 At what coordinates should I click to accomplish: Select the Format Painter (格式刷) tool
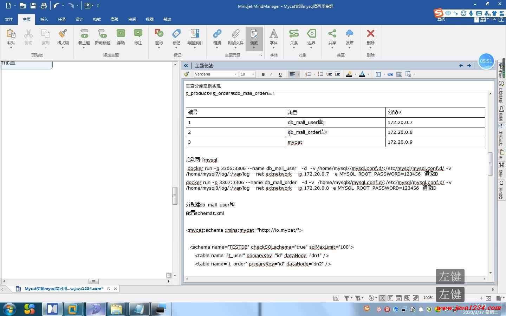coord(63,34)
